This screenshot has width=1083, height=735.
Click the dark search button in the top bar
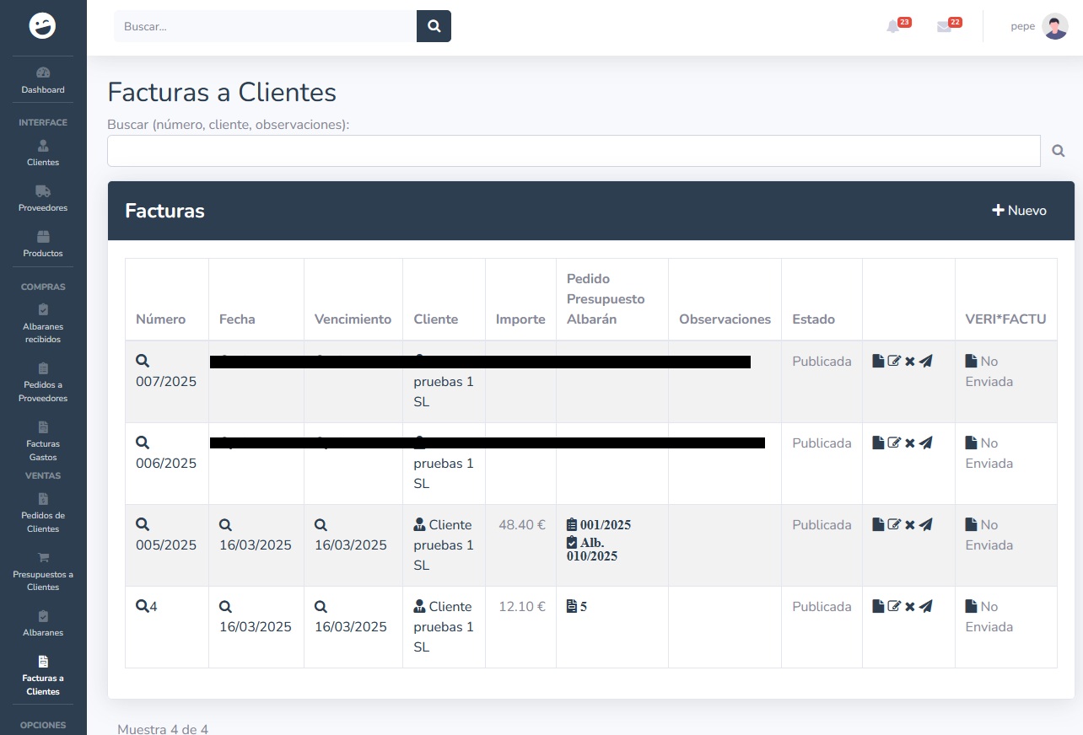coord(434,26)
